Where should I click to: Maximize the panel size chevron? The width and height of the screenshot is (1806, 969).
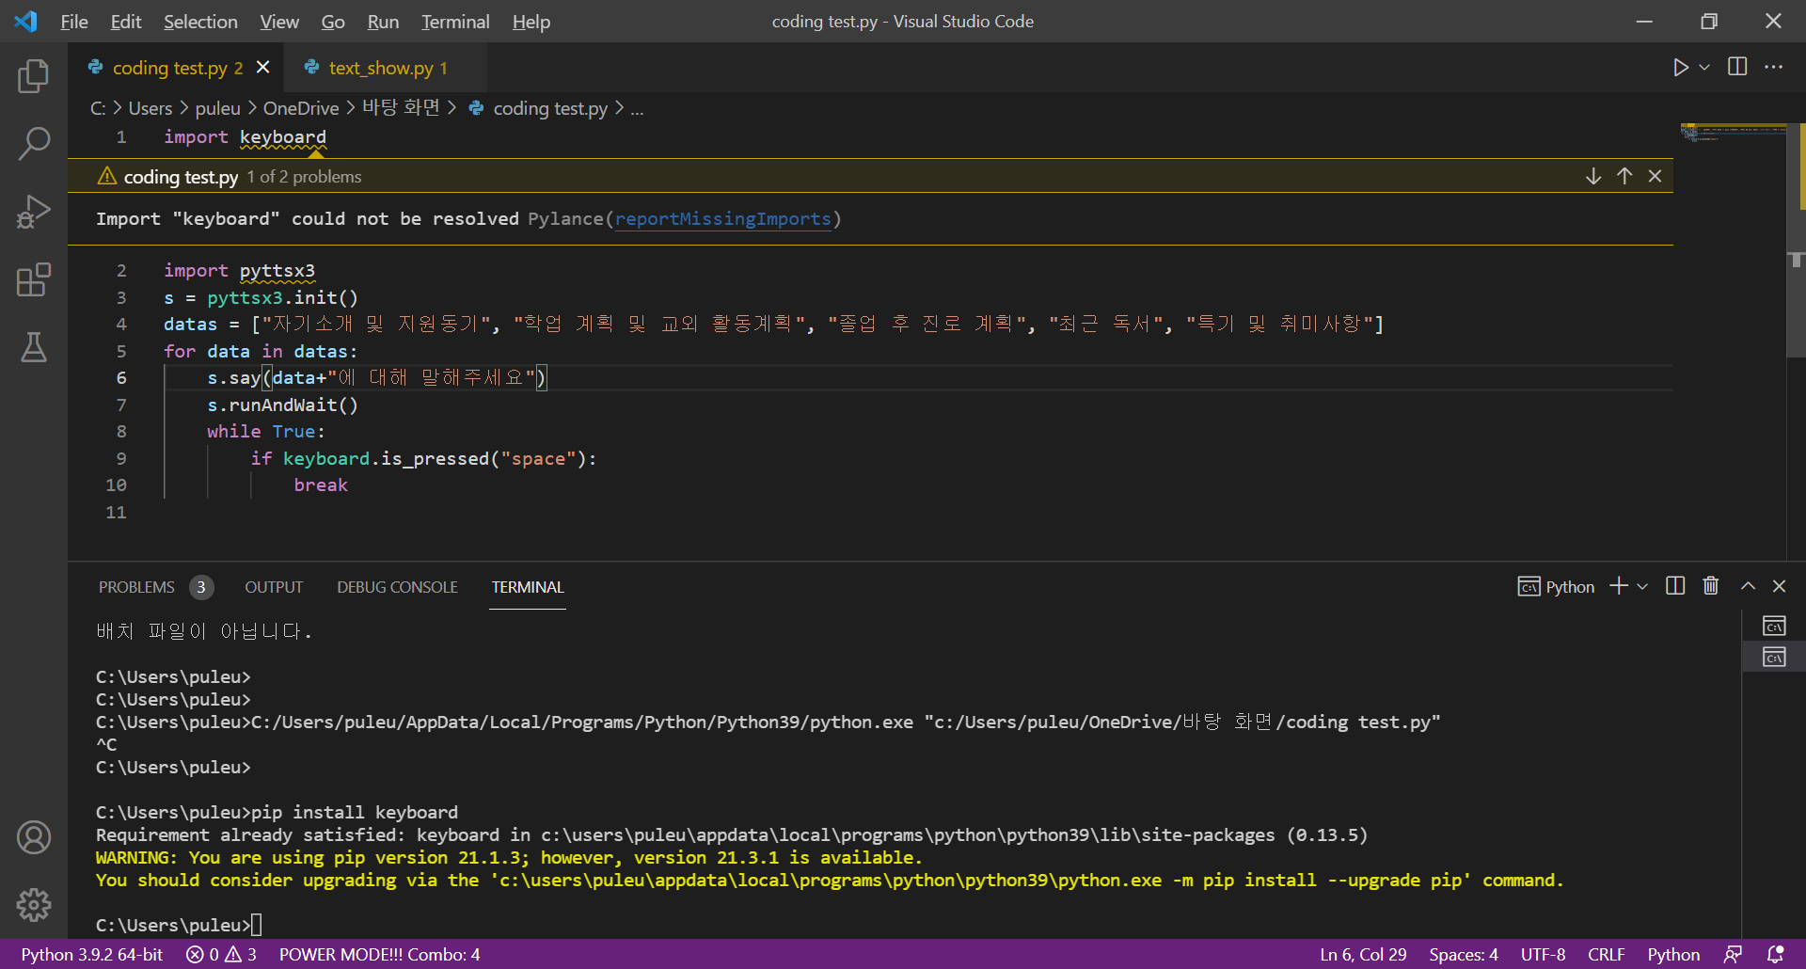tap(1748, 586)
